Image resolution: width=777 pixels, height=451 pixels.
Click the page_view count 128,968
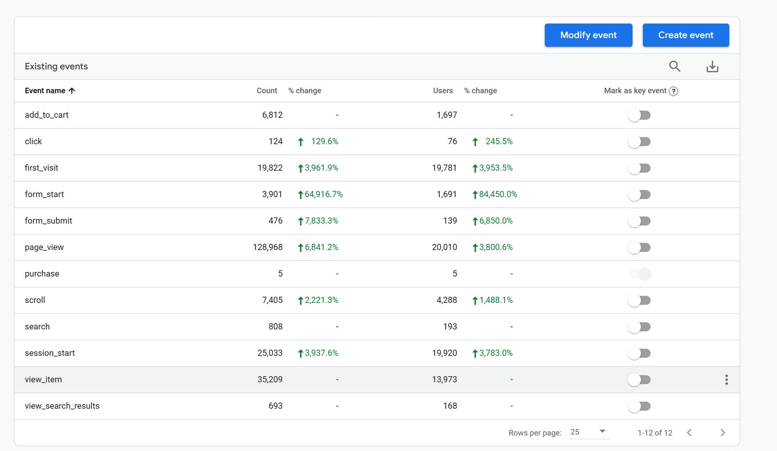point(268,247)
